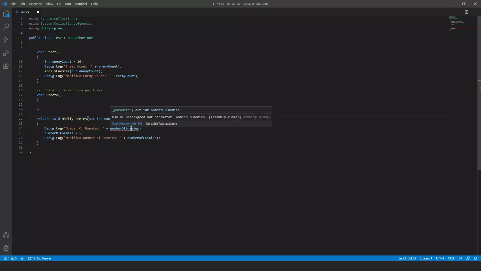
Task: Click 'modifyEnemies' in the private void declaration
Action: (x=74, y=119)
